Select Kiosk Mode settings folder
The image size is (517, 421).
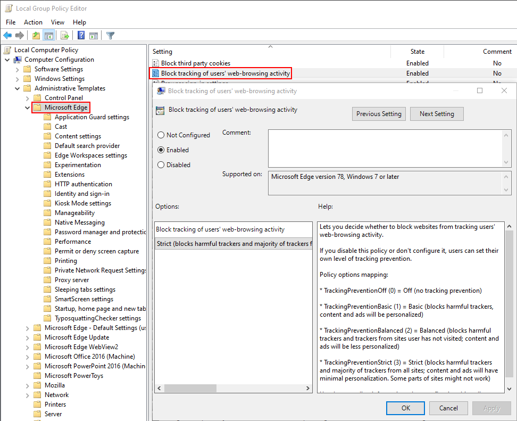coord(83,203)
